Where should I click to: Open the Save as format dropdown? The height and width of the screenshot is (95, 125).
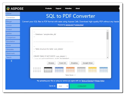tap(63, 86)
